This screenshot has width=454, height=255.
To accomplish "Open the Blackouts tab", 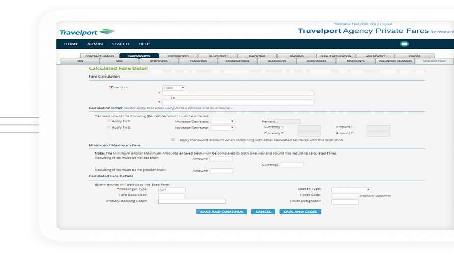I will [x=277, y=61].
